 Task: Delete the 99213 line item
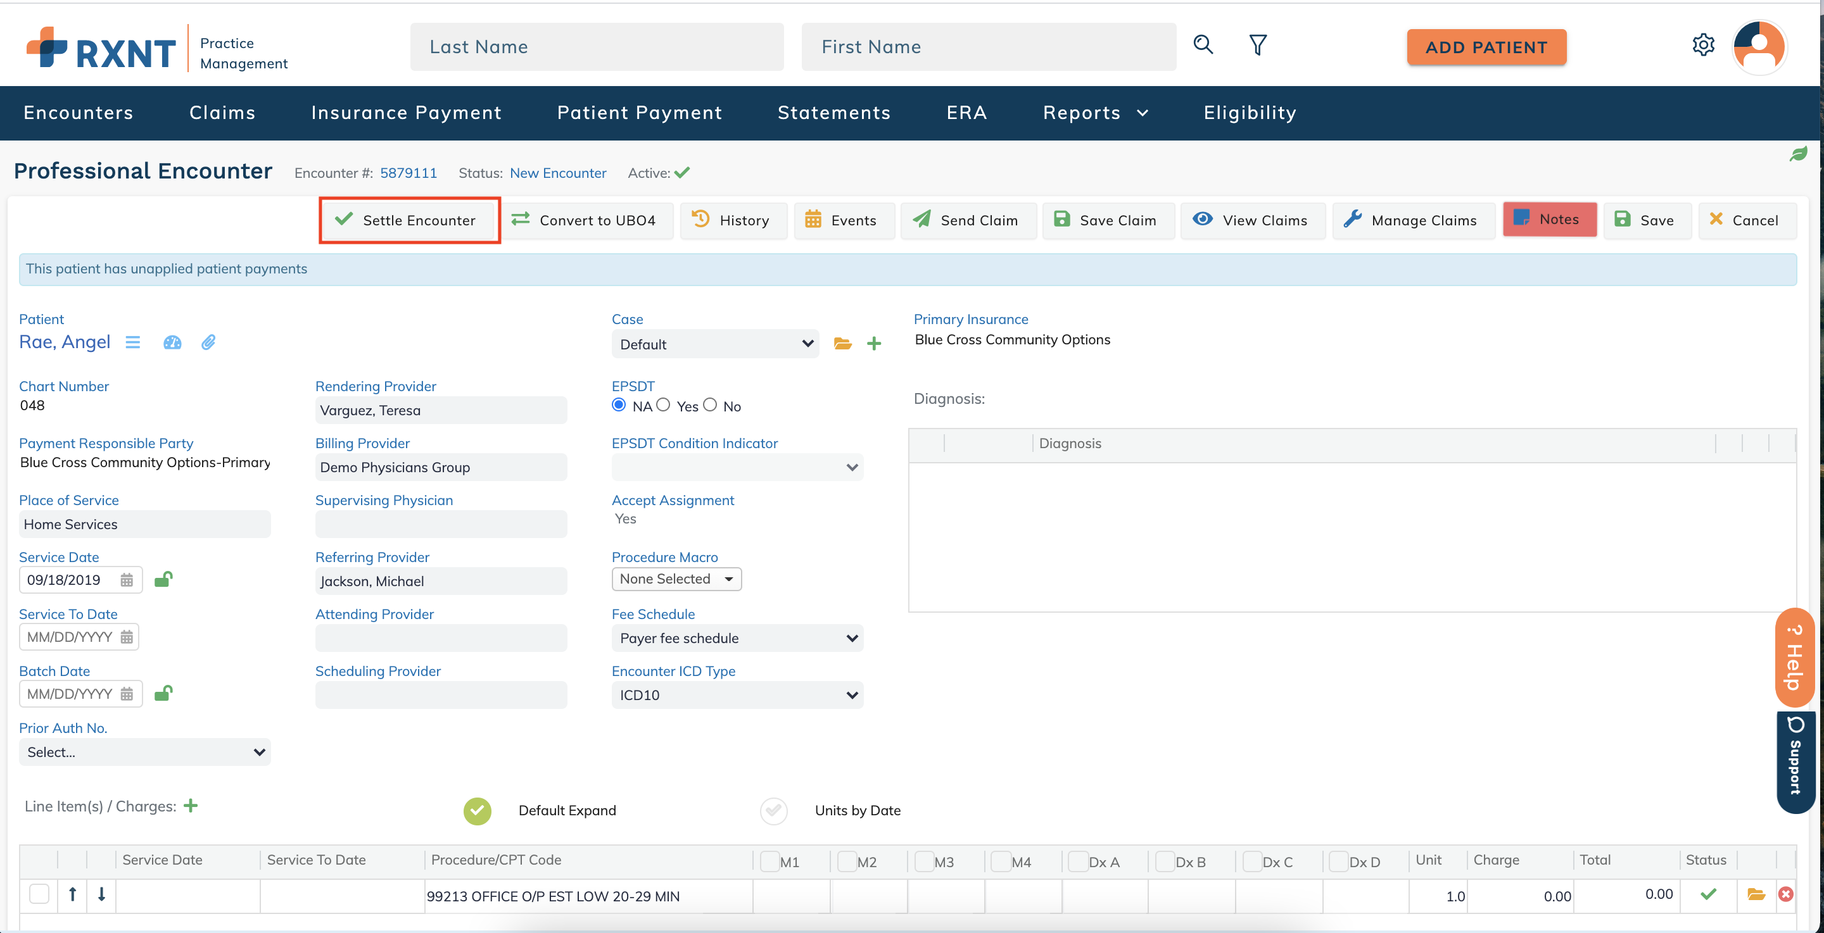click(1786, 895)
